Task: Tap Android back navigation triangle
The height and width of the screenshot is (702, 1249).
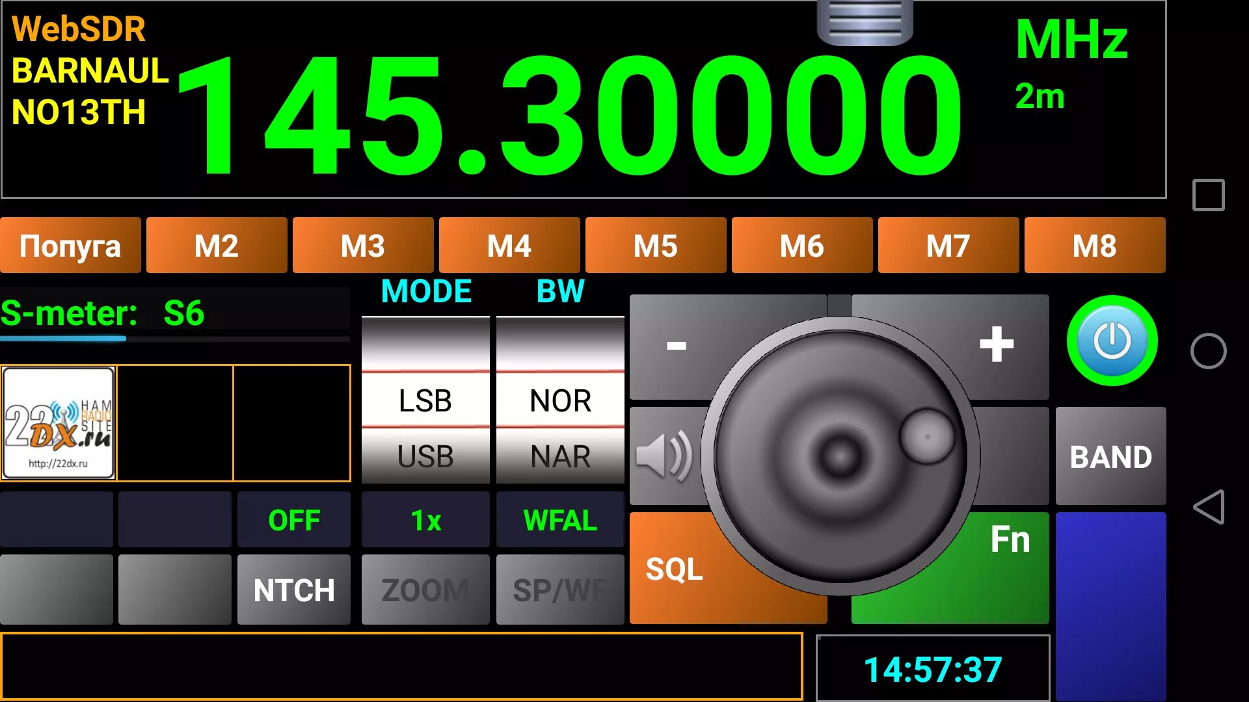Action: pos(1209,507)
